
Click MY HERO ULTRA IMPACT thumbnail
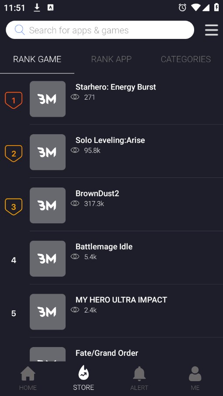(48, 312)
